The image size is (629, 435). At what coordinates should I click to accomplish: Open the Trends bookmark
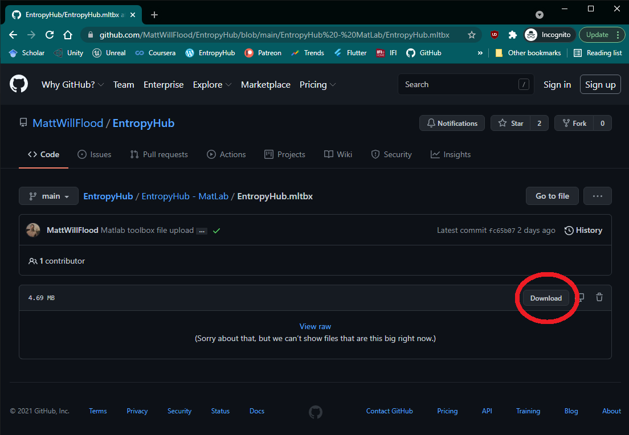308,53
